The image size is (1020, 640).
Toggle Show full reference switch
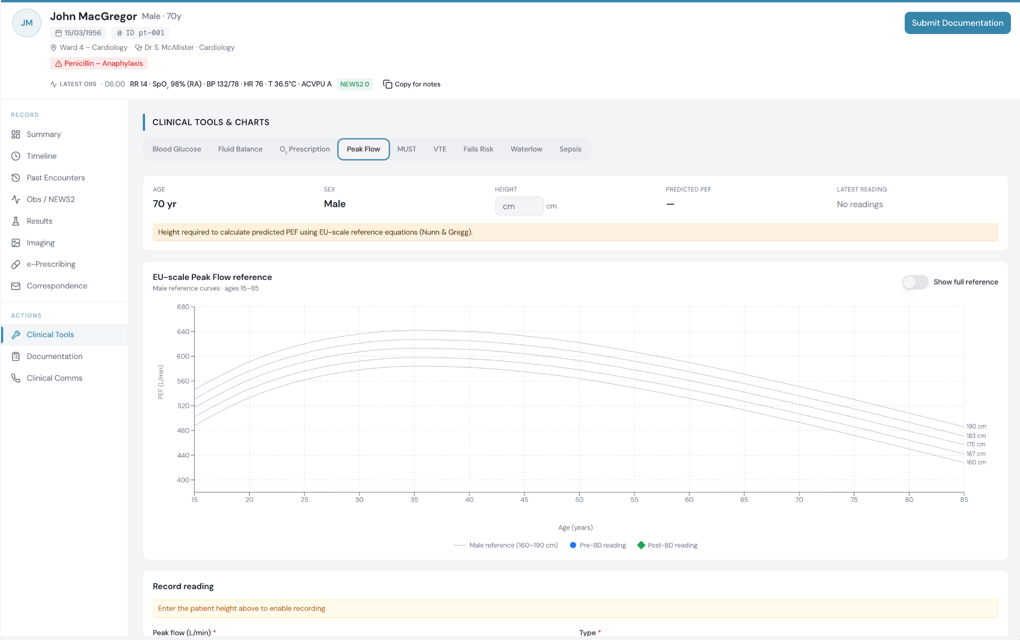point(915,282)
